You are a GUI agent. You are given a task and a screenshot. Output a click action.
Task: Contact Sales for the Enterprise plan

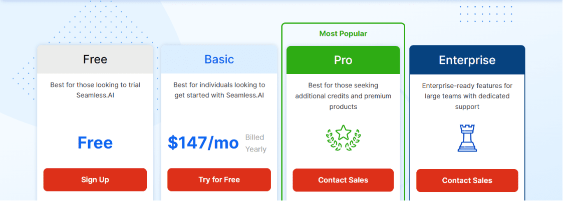[x=467, y=180]
